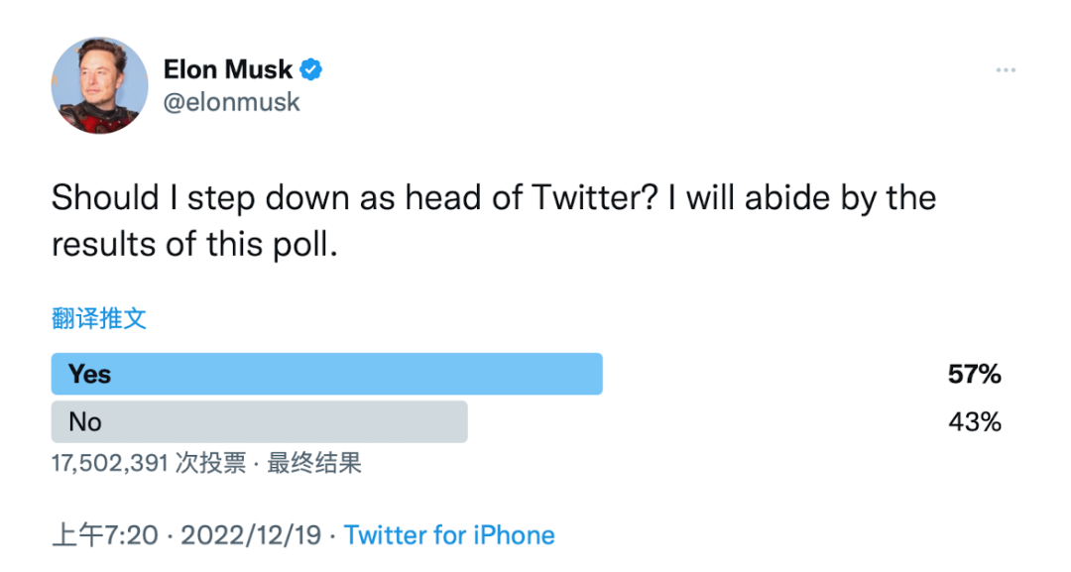Image resolution: width=1071 pixels, height=572 pixels.
Task: Click the 2022/12/19 tweet date
Action: 250,535
